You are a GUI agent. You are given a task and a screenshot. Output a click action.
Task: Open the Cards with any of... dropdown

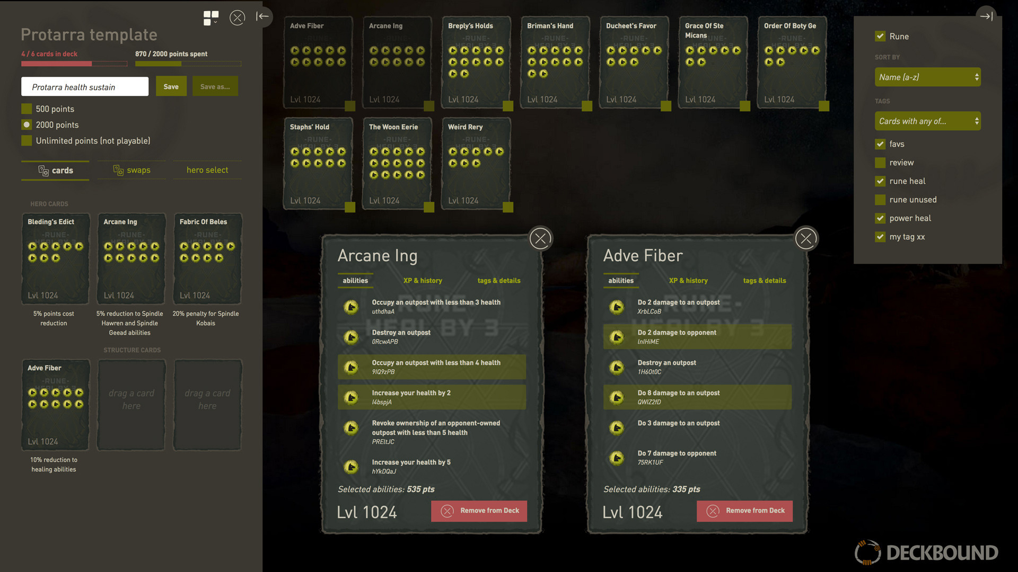tap(927, 121)
